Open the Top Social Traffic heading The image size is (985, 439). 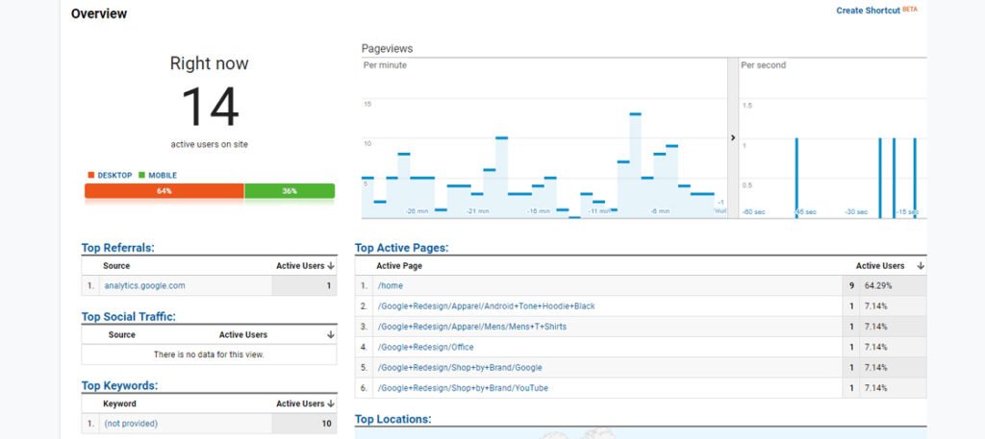click(128, 317)
